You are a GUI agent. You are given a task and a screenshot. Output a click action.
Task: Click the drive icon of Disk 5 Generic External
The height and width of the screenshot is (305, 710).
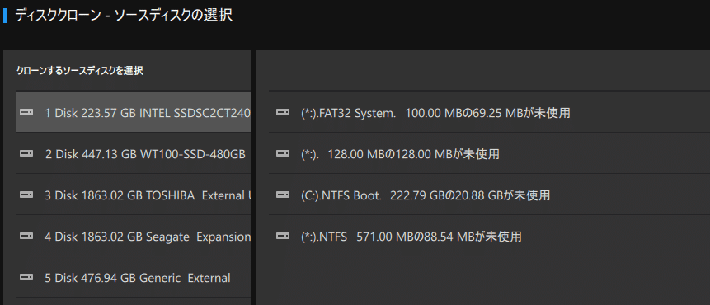click(x=26, y=278)
